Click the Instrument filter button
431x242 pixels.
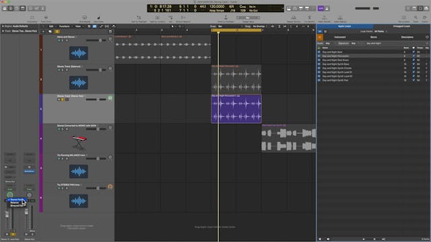coord(340,37)
